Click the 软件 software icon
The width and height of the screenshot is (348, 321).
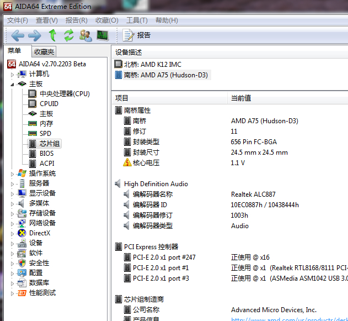tap(22, 253)
